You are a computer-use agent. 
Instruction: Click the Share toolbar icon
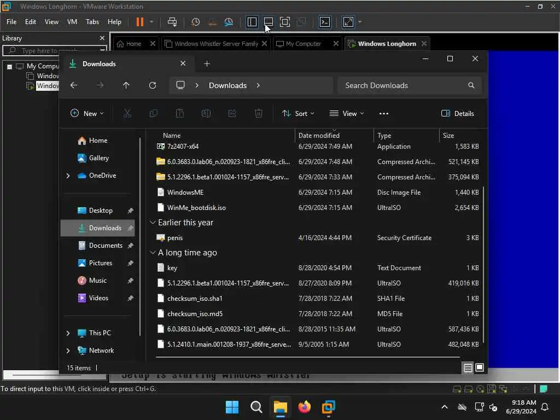pyautogui.click(x=232, y=114)
